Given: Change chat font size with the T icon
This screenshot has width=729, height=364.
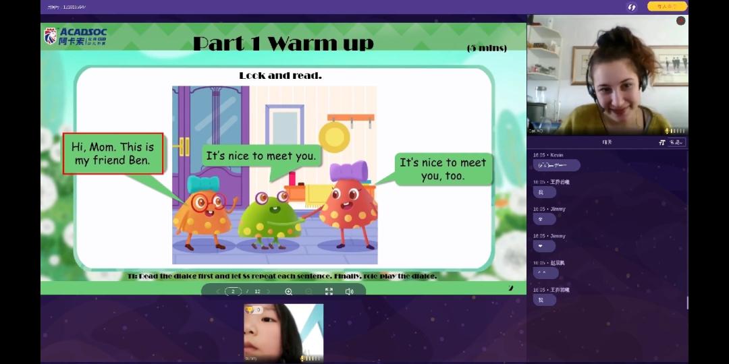Looking at the screenshot, I should point(662,142).
